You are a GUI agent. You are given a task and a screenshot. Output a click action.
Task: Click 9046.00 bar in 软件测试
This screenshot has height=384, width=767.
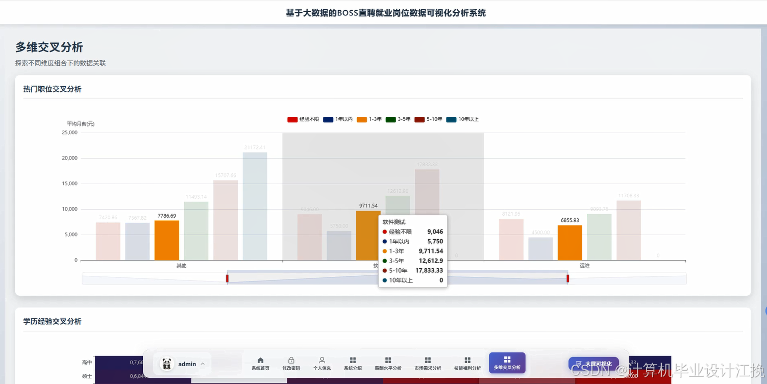[310, 237]
